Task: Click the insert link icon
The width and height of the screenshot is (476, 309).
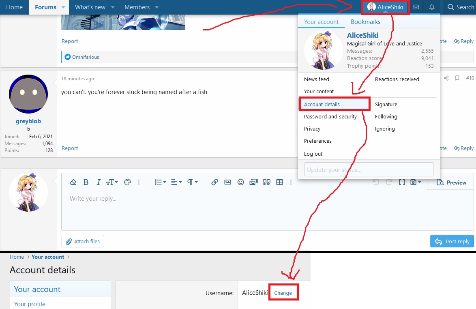Action: pyautogui.click(x=214, y=182)
